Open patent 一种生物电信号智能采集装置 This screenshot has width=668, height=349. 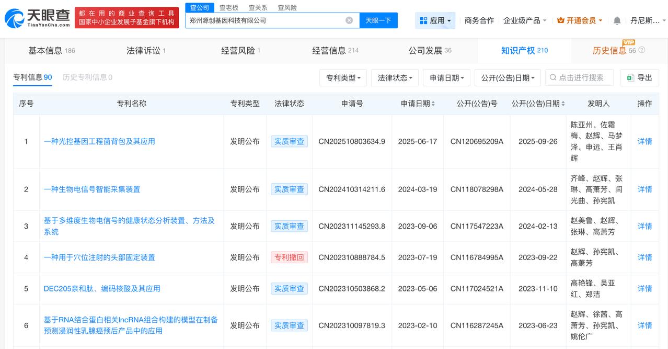92,189
